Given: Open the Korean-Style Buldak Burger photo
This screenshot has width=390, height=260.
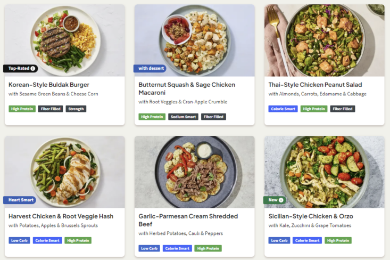Looking at the screenshot, I should tap(65, 40).
